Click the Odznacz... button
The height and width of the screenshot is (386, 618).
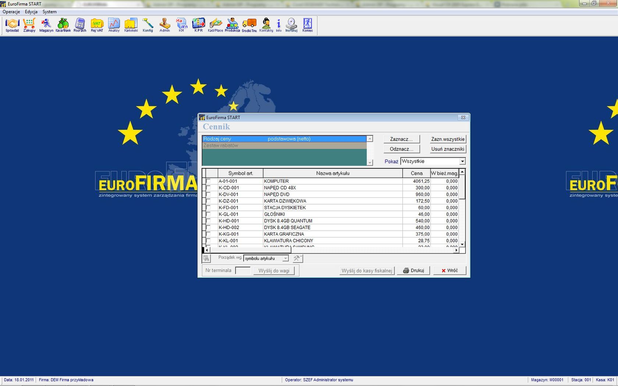coord(401,149)
